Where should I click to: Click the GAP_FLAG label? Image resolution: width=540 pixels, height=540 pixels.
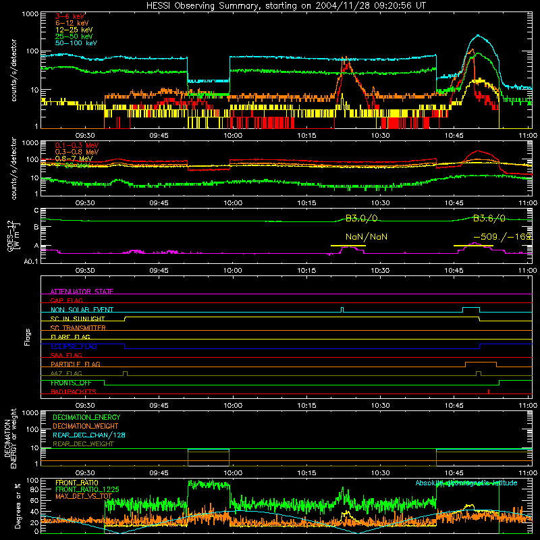point(66,300)
